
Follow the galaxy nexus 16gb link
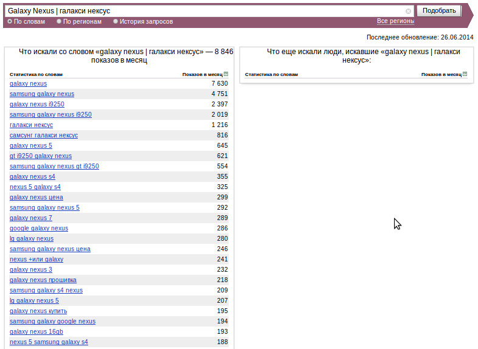click(36, 331)
